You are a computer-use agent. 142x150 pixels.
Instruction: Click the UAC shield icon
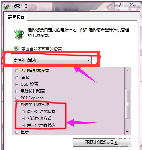pyautogui.click(x=17, y=49)
